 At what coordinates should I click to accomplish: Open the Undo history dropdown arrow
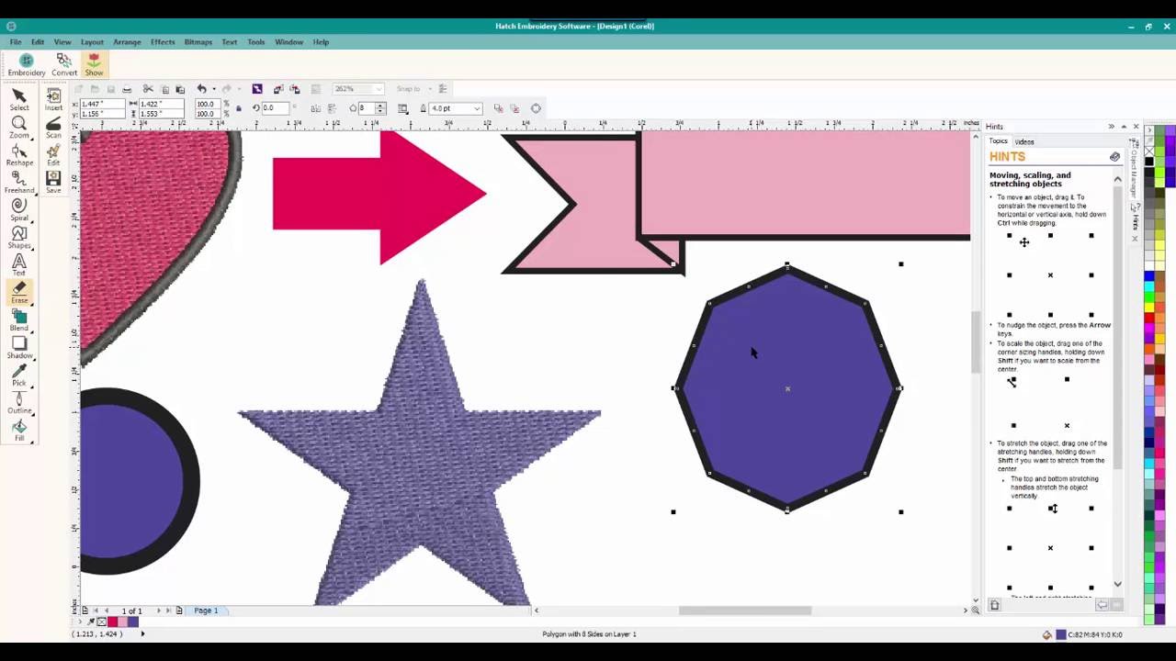pyautogui.click(x=213, y=89)
